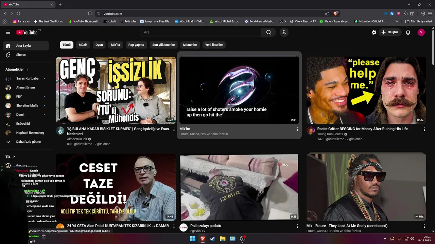Open the Mix'im playlist thumbnail
Viewport: 435px width, 244px height.
[x=239, y=90]
